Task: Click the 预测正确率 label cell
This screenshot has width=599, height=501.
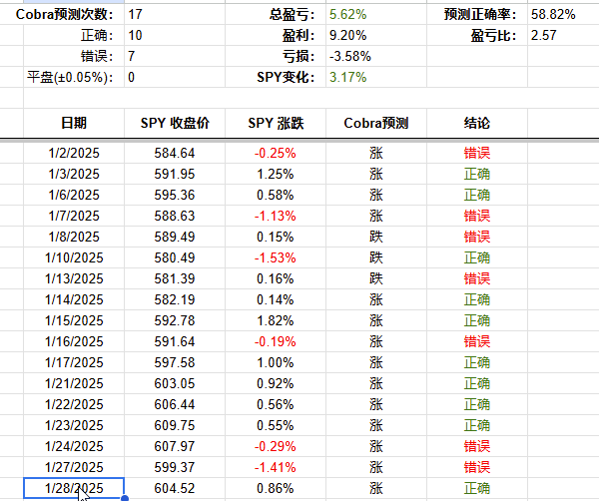Action: point(477,15)
